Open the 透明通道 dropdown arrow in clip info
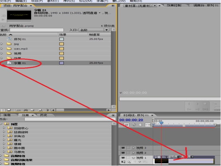The width and height of the screenshot is (221, 166). (x=100, y=13)
